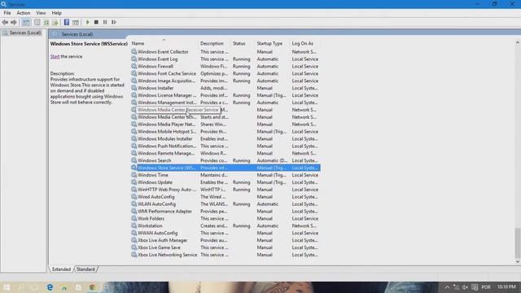Click the gear icon beside Xbox Live Game Save

pyautogui.click(x=134, y=247)
